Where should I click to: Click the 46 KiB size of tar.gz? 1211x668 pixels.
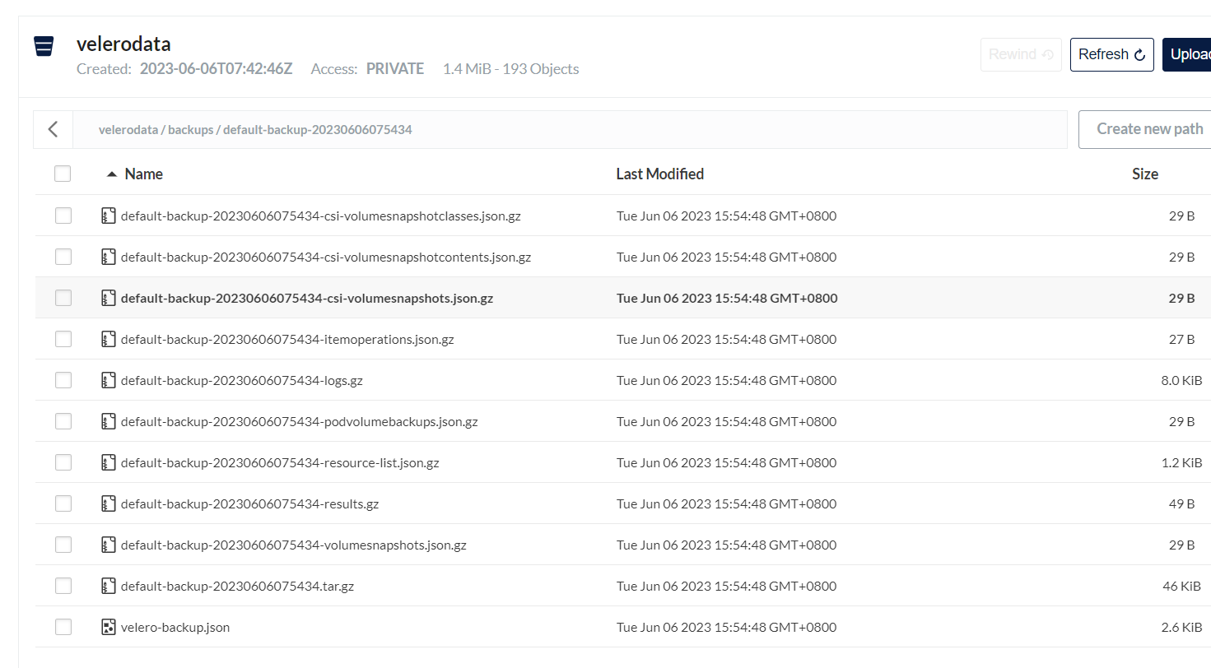(x=1182, y=587)
